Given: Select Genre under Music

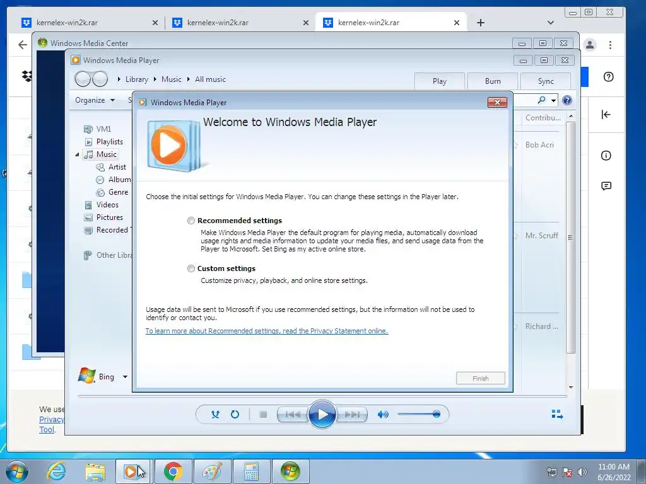Looking at the screenshot, I should [x=112, y=192].
